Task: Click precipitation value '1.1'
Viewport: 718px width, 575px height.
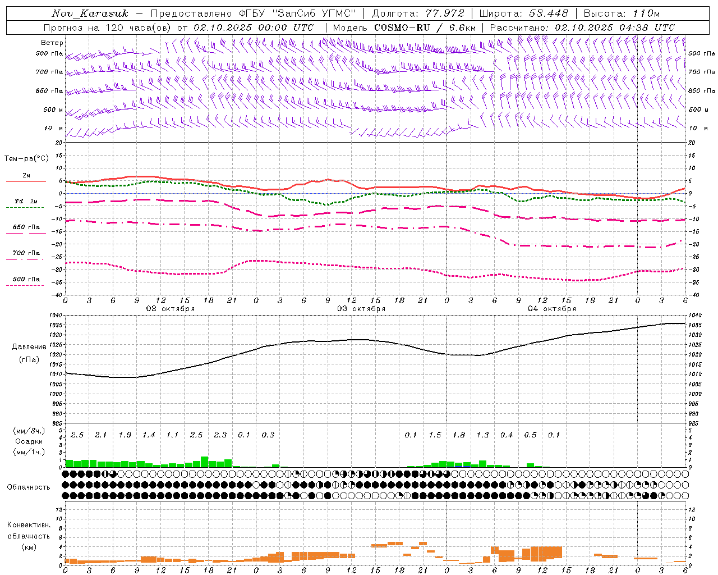Action: pos(172,435)
